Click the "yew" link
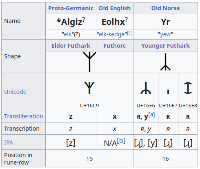200x169 pixels. (165, 34)
